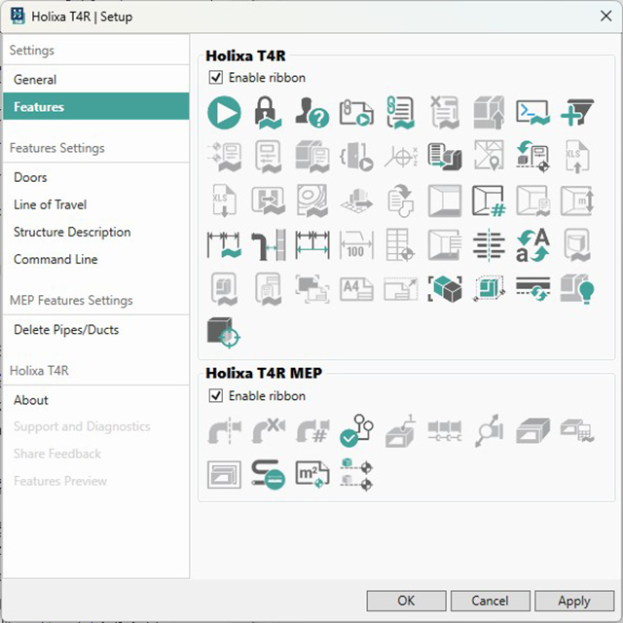Toggle the topographic contour lines icon

312,201
